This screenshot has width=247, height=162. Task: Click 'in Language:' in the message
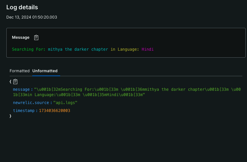point(125,49)
